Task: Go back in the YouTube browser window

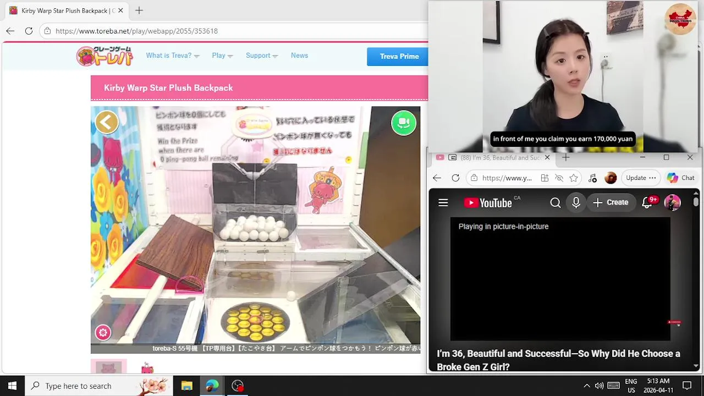Action: (437, 178)
